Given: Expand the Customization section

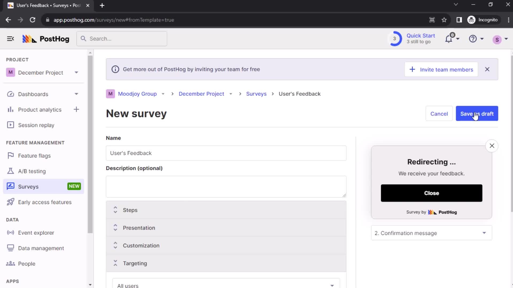Looking at the screenshot, I should [116, 245].
